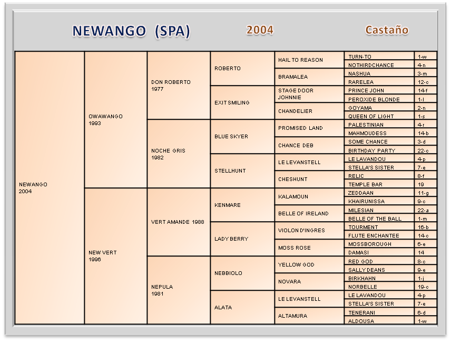Click the LADY BERRY cell
This screenshot has height=342, width=451.
click(242, 239)
